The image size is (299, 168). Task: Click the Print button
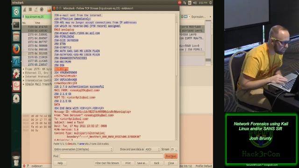pos(128,163)
